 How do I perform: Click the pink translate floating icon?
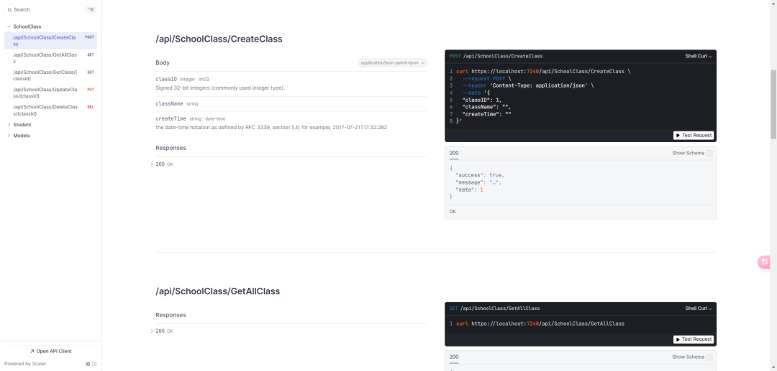tap(764, 262)
